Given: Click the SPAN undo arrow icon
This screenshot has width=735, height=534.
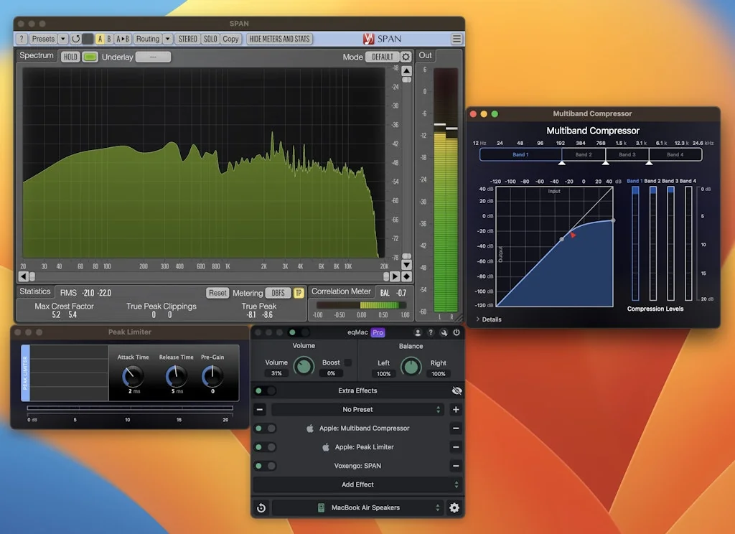Looking at the screenshot, I should (x=75, y=39).
